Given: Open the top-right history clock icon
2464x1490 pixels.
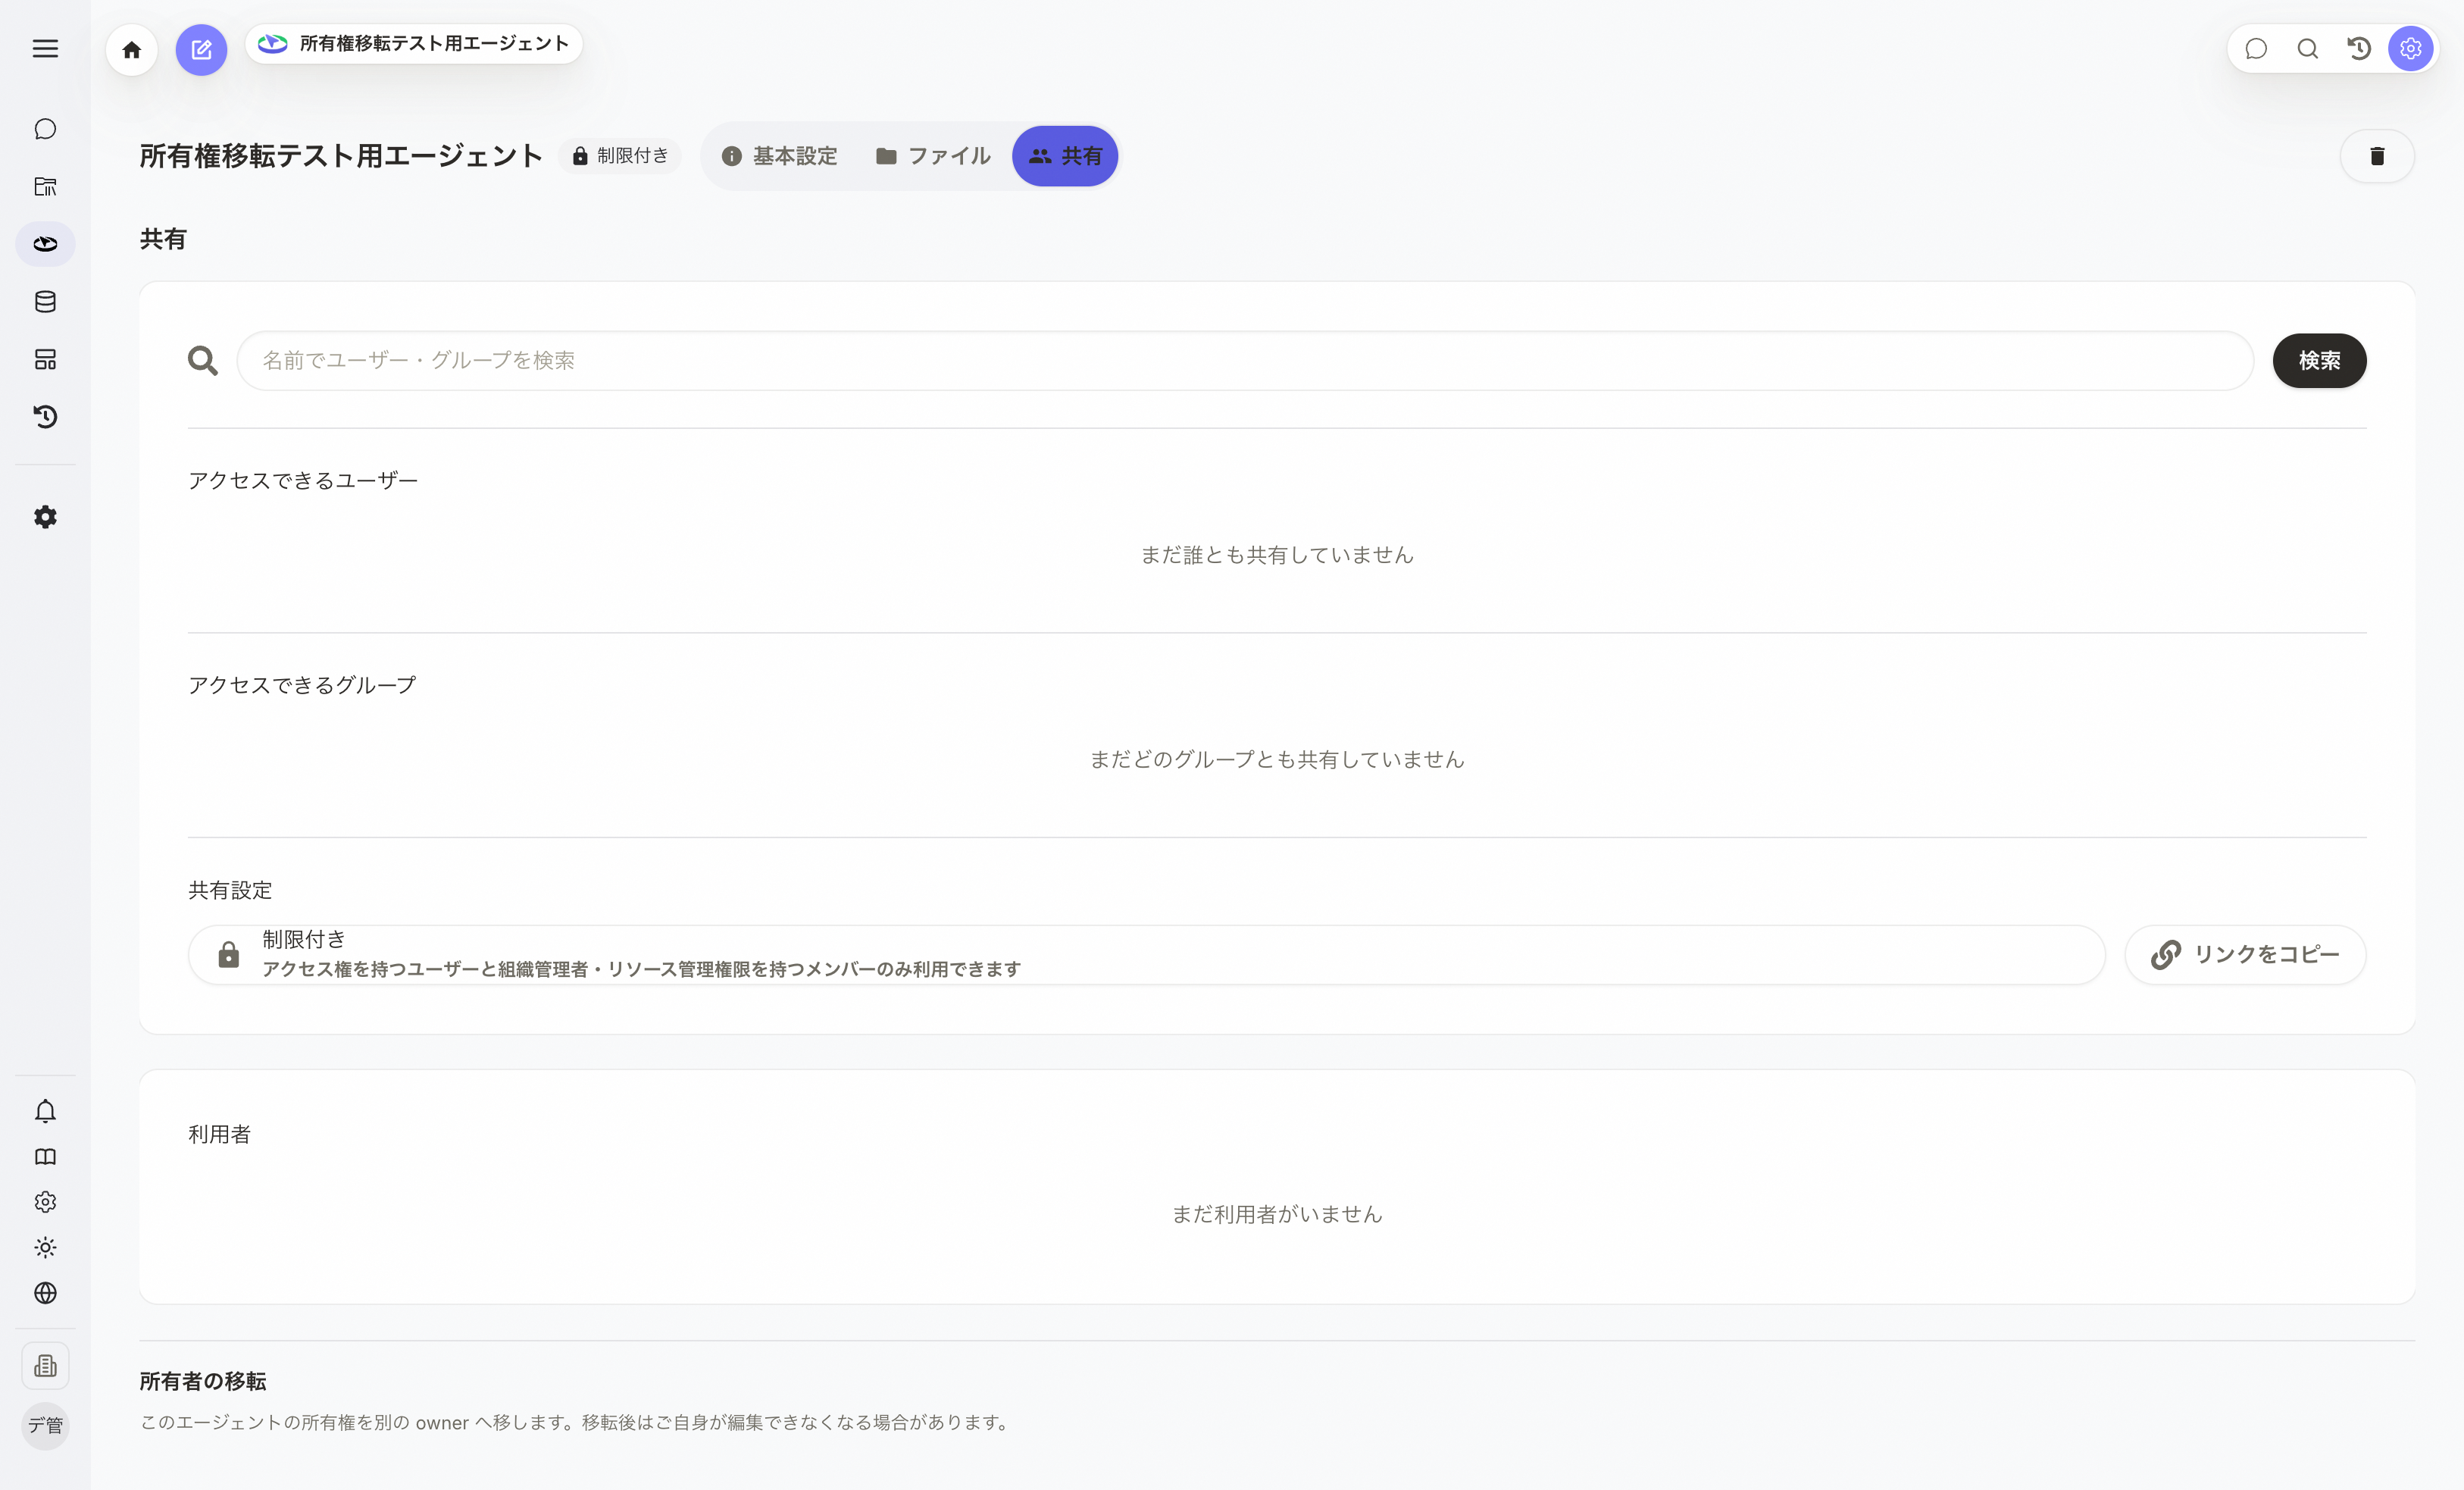Looking at the screenshot, I should (2359, 49).
